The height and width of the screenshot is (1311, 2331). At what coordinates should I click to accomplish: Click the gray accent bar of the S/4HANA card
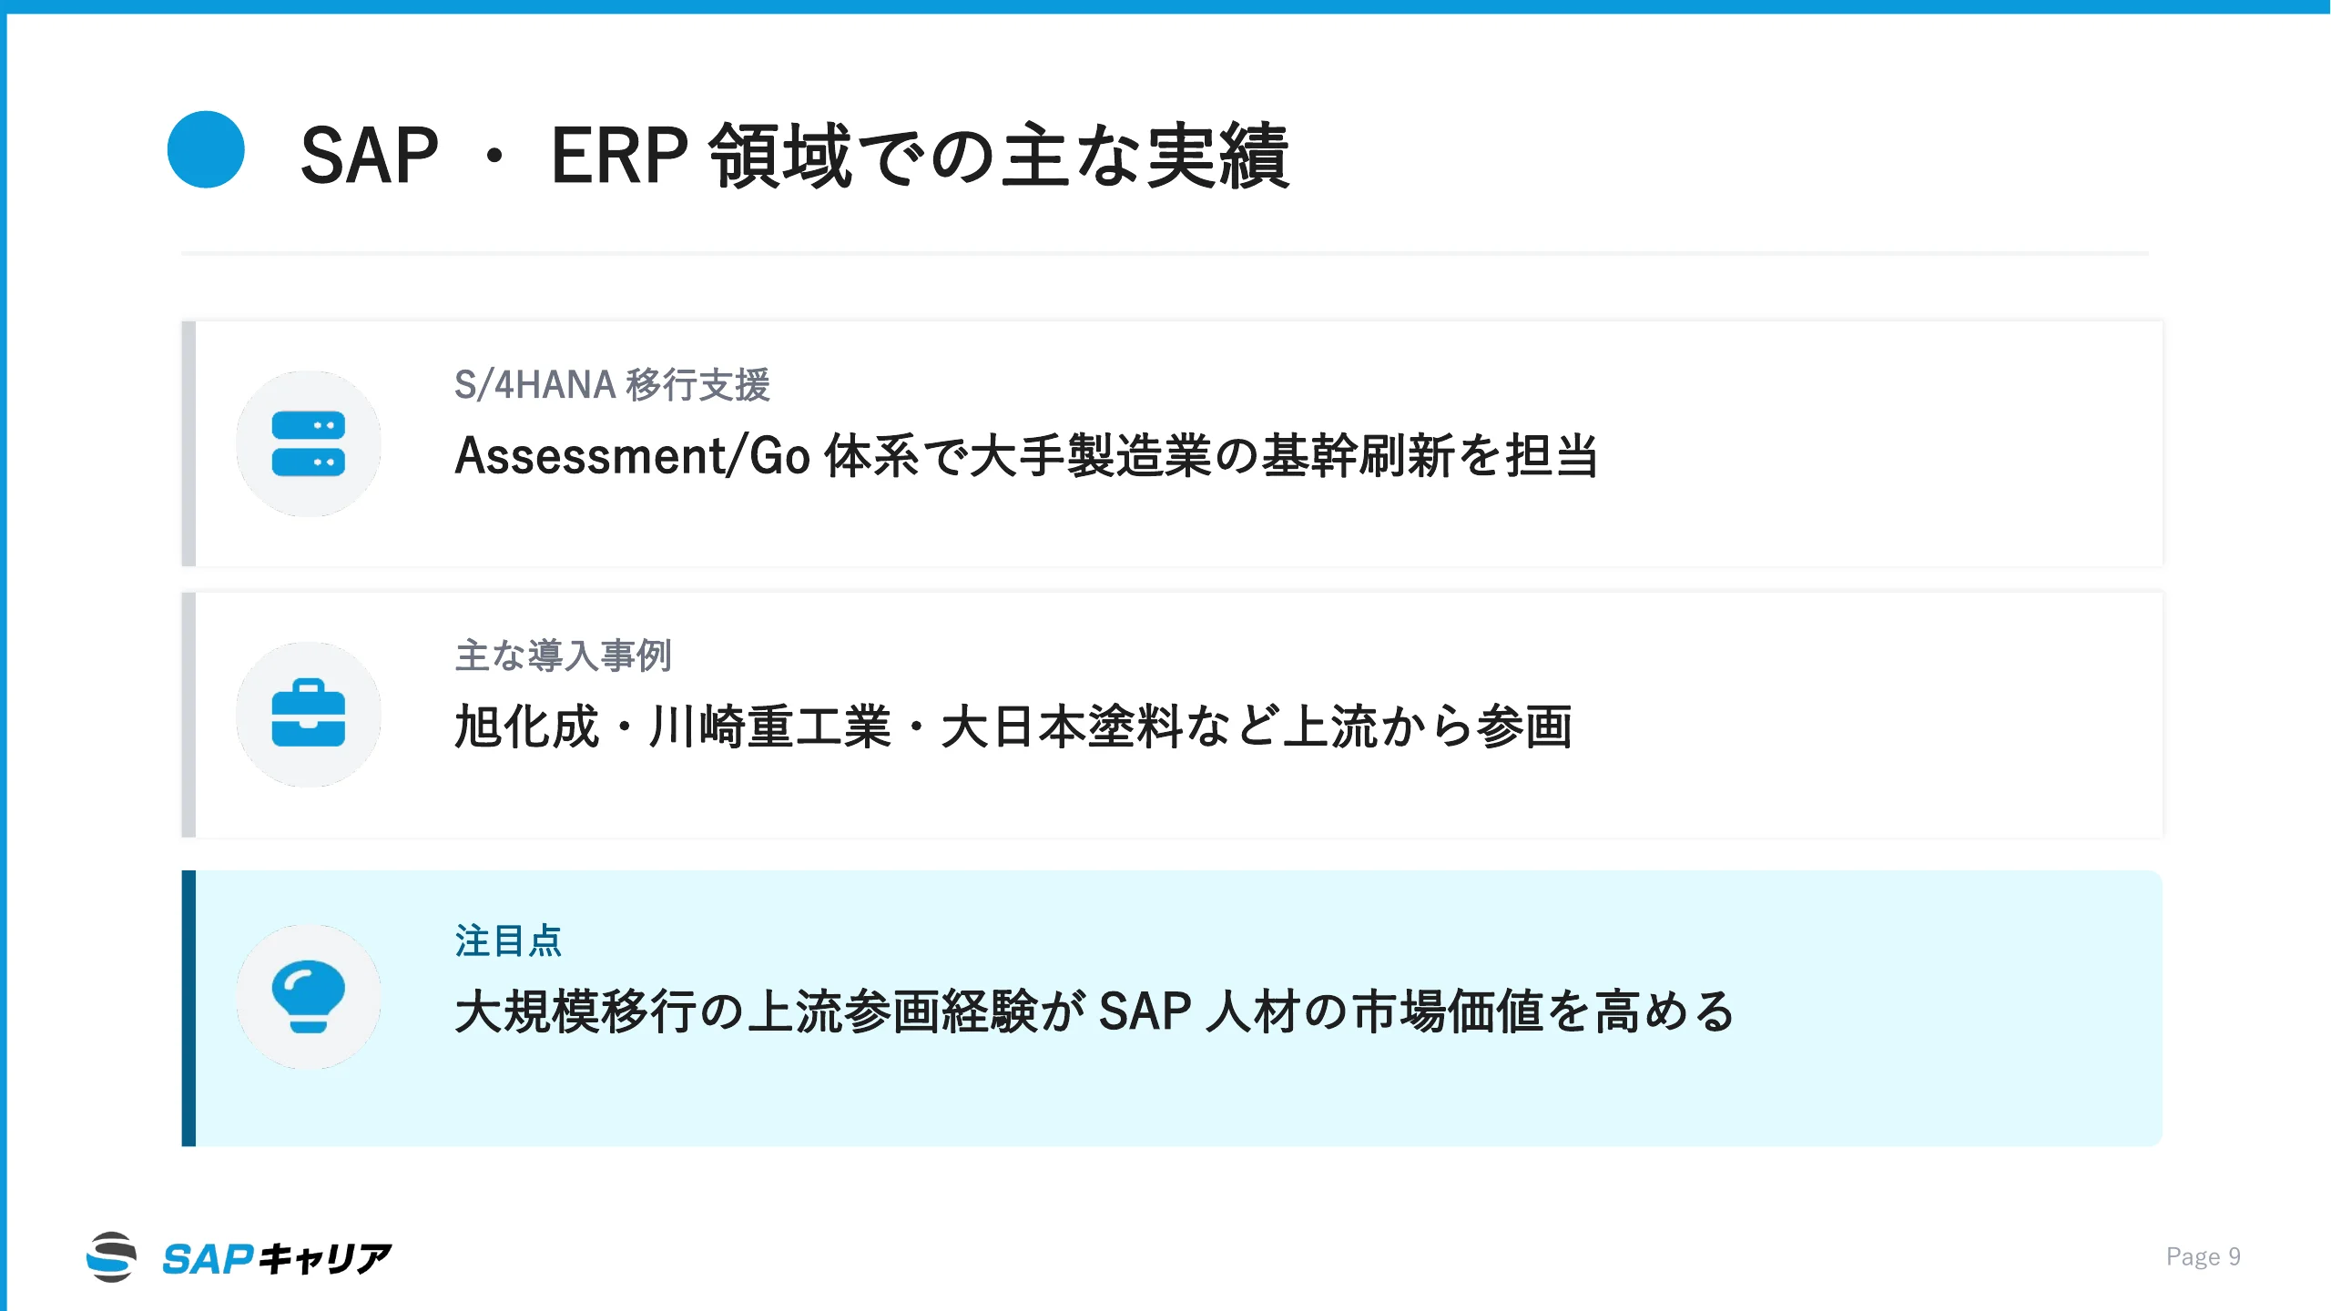[188, 443]
